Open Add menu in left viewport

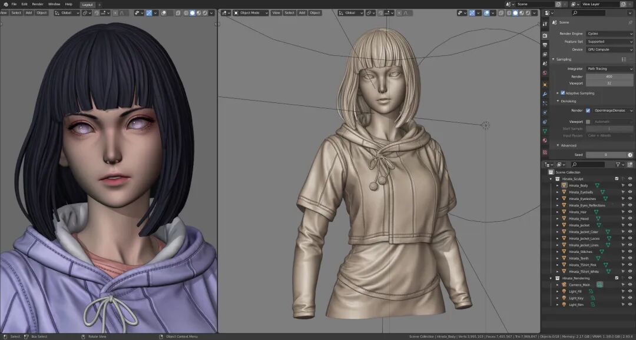click(28, 13)
